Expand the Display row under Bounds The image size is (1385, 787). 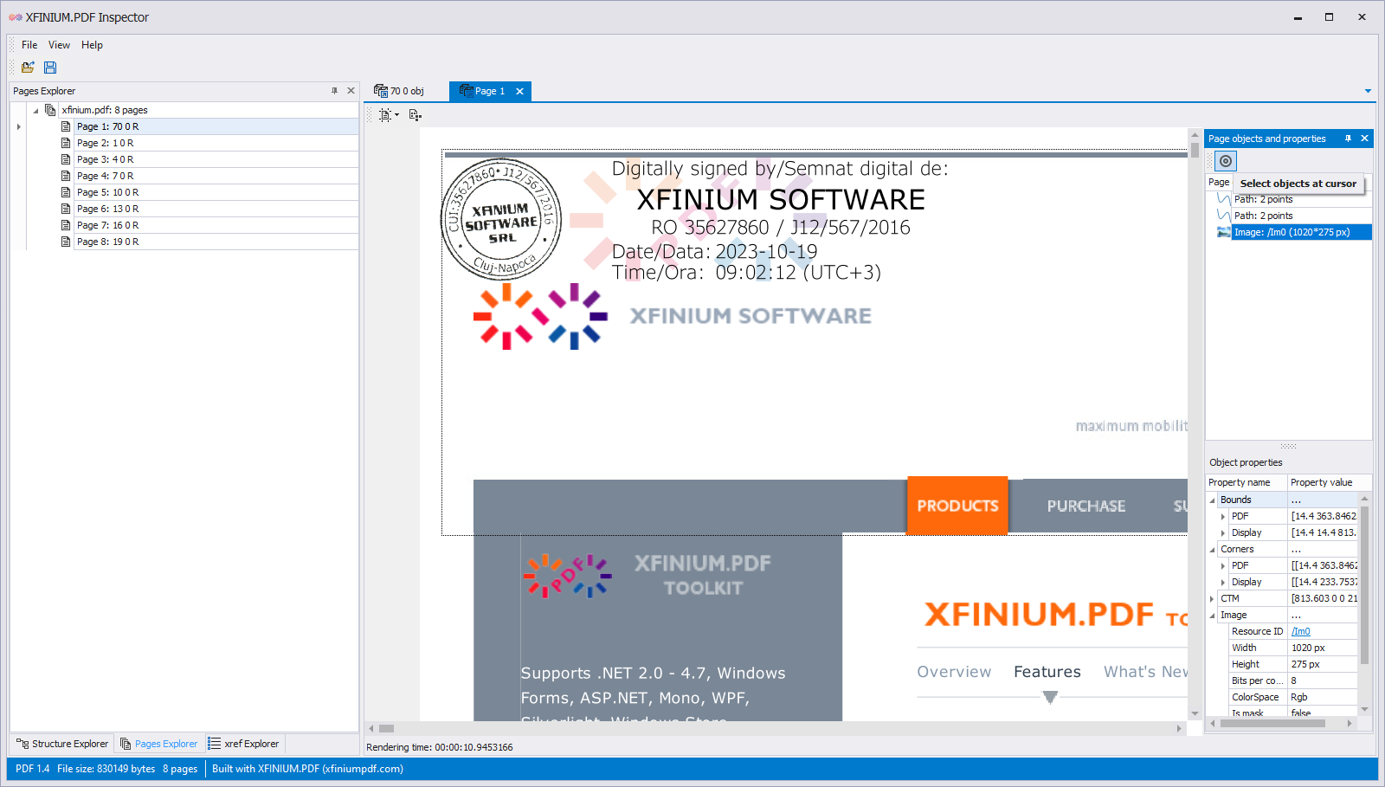(x=1223, y=533)
